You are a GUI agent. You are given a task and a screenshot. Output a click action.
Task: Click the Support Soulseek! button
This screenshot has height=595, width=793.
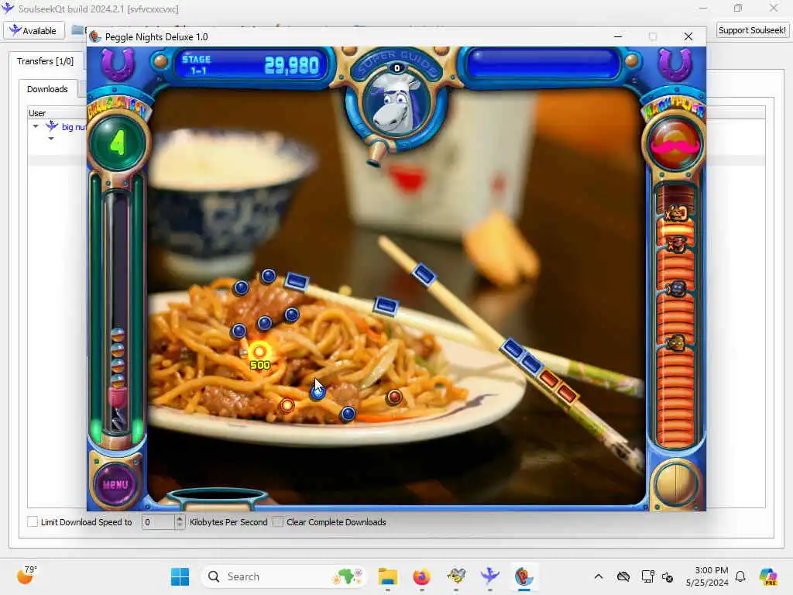click(752, 30)
